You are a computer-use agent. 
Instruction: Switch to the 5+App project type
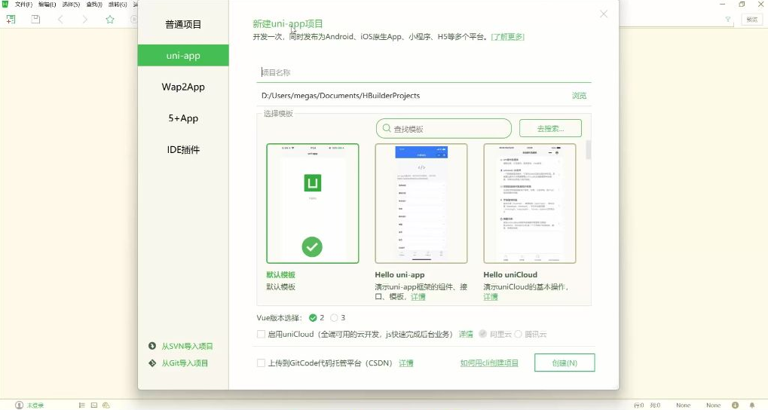(183, 118)
